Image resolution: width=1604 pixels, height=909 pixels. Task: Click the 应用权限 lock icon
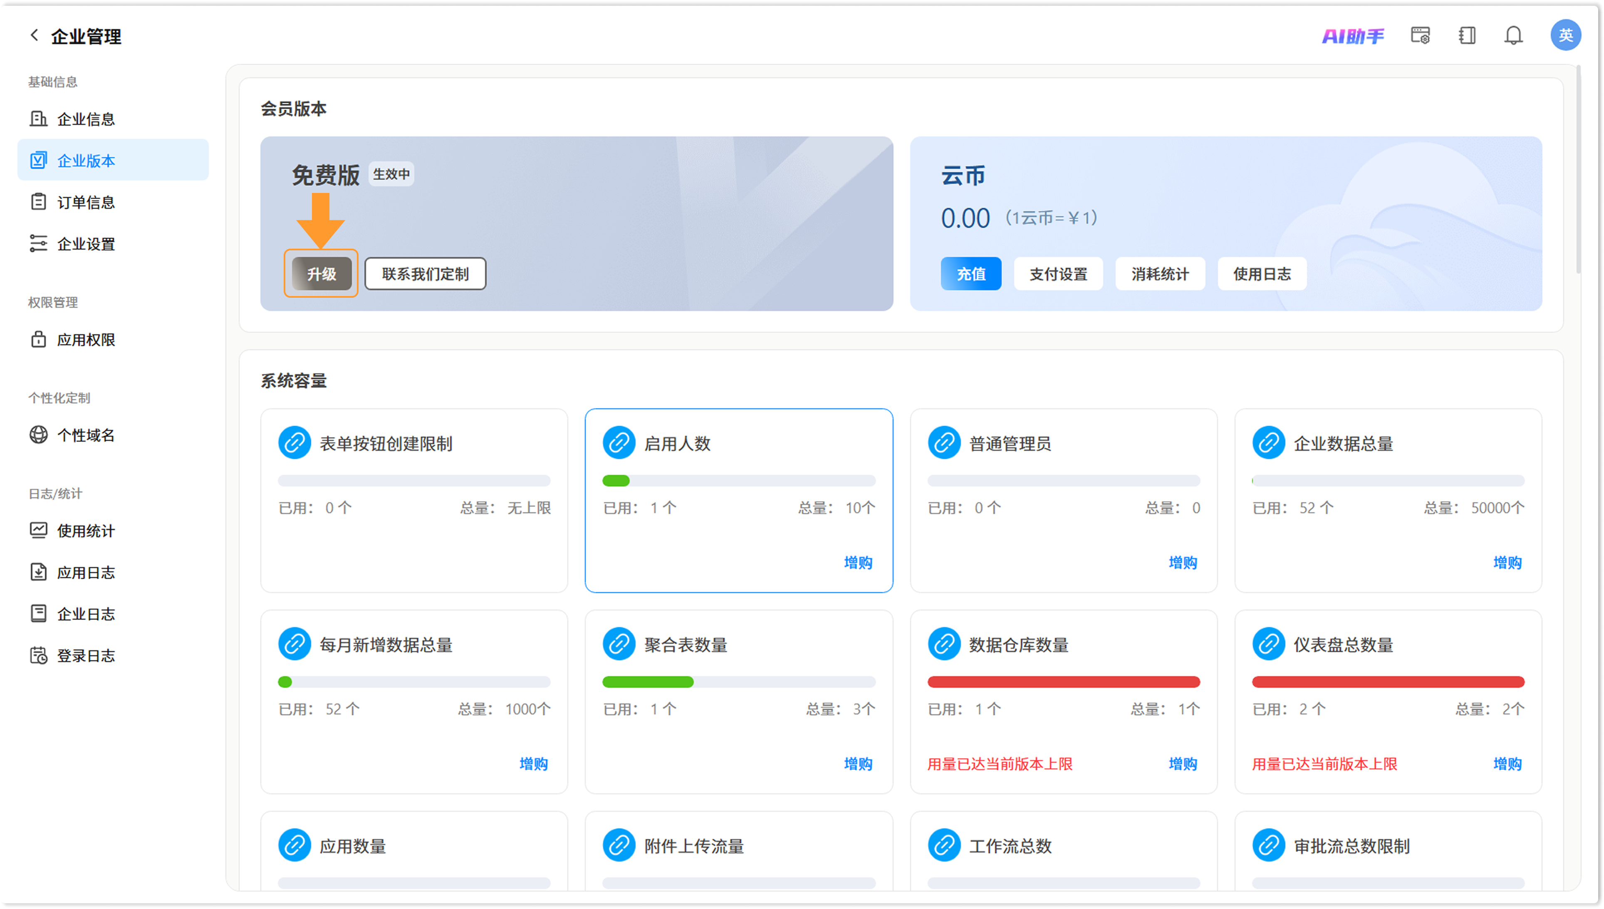[38, 339]
